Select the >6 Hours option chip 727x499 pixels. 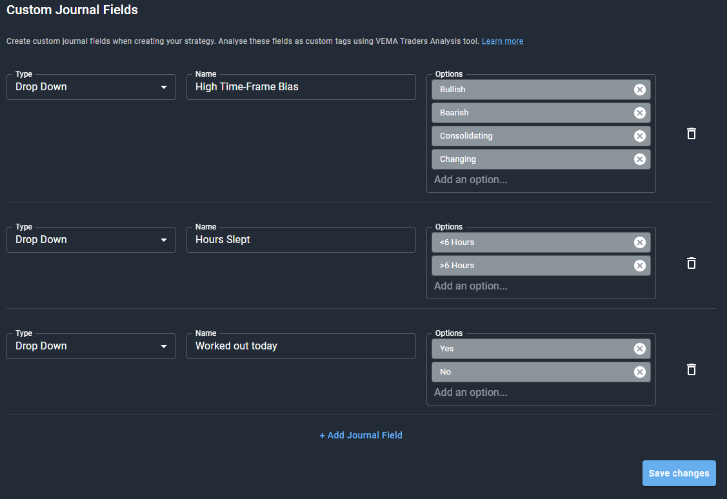541,266
